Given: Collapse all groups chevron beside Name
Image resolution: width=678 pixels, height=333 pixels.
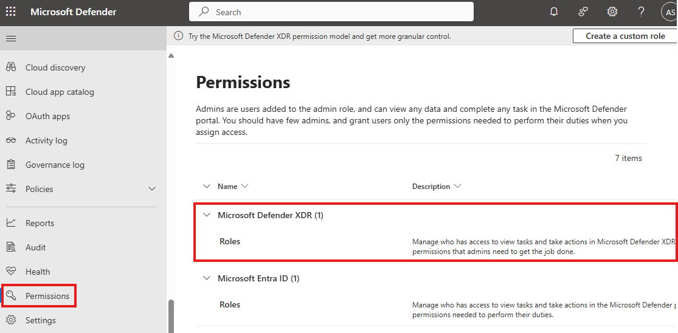Looking at the screenshot, I should point(206,186).
